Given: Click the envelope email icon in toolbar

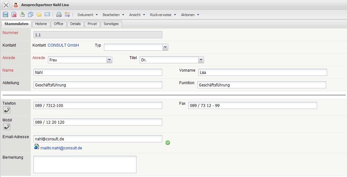Looking at the screenshot, I should coord(47,14).
